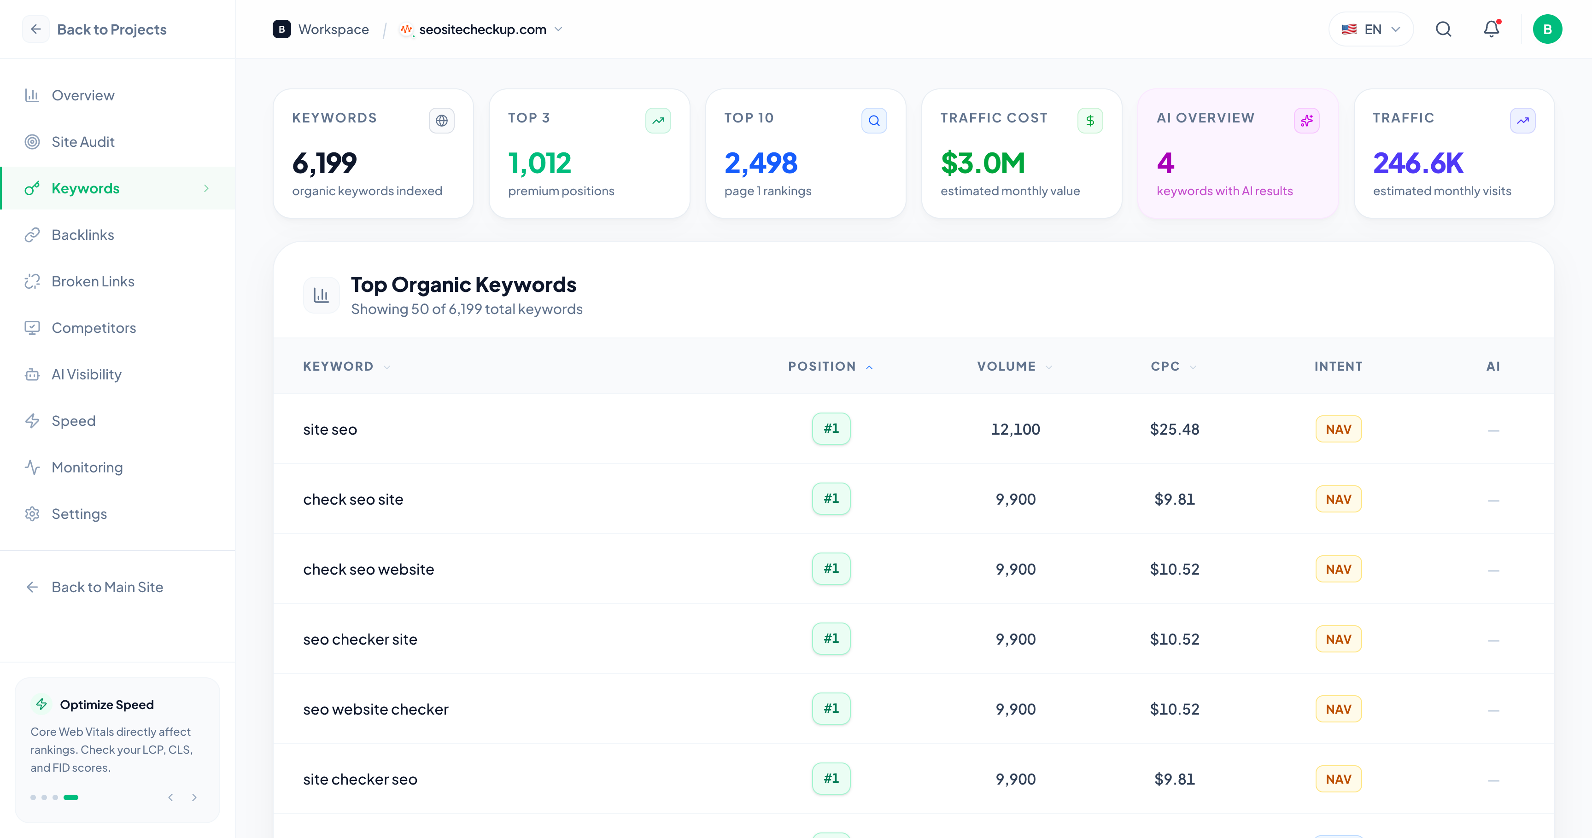Click the dollar icon on Traffic Cost card
This screenshot has height=838, width=1592.
coord(1090,121)
